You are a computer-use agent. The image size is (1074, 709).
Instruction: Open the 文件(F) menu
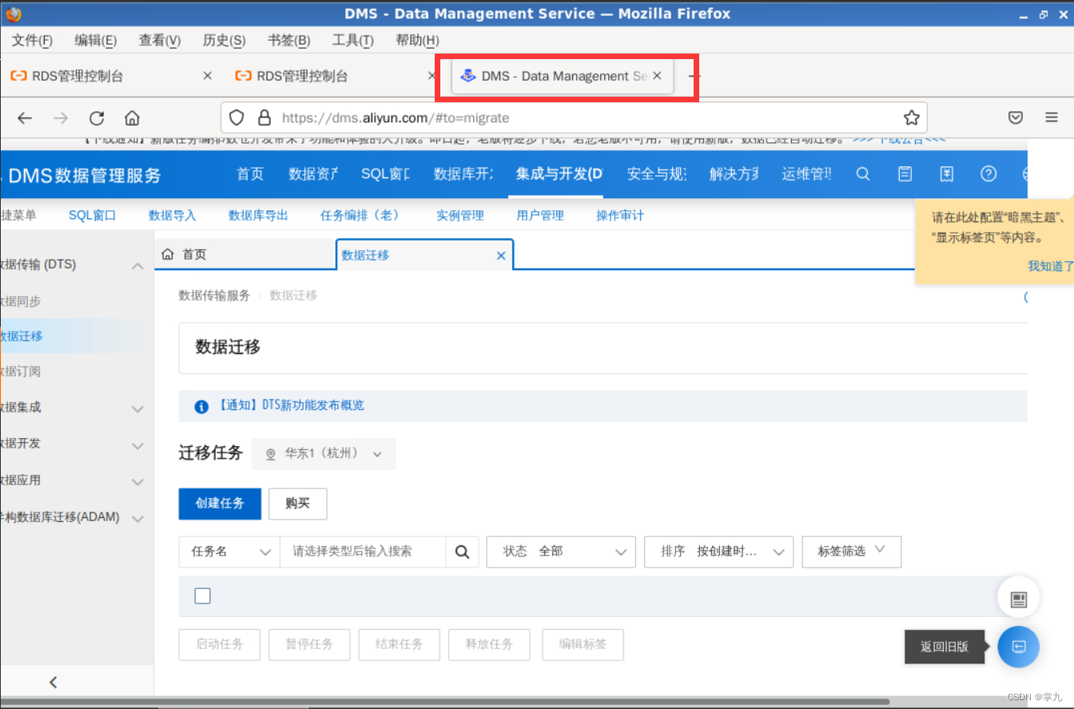32,40
